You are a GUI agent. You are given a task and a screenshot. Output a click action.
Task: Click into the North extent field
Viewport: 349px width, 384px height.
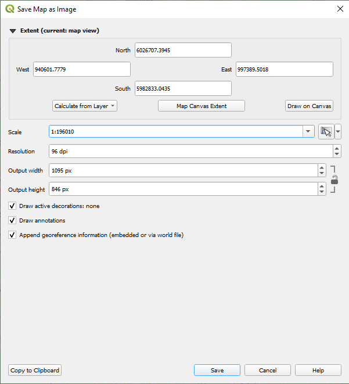pyautogui.click(x=183, y=50)
